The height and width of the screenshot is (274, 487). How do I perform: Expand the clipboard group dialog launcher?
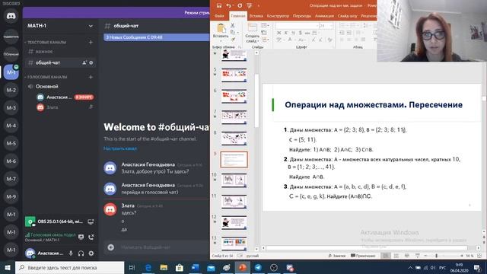coord(240,47)
